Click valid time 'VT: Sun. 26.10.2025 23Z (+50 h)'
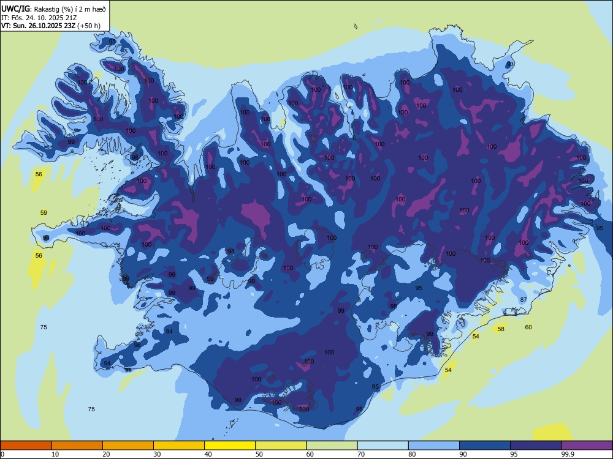The width and height of the screenshot is (613, 459). pos(51,26)
